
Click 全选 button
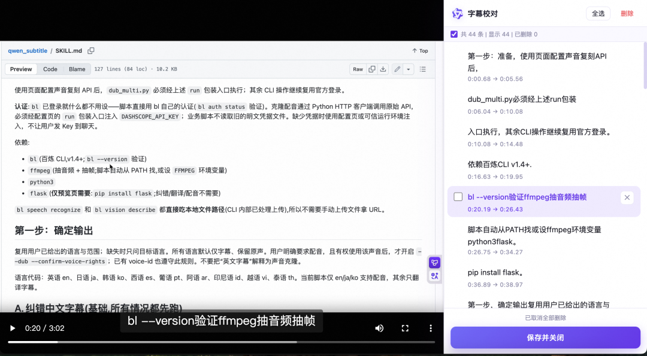(598, 14)
